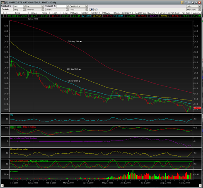203x188 pixels.
Task: Click the high value 11.37
Action: (x=55, y=16)
